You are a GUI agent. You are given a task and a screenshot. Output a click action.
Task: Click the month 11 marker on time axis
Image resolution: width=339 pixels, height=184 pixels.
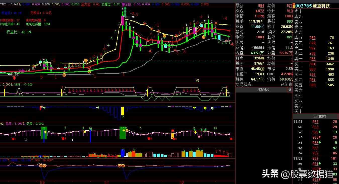pyautogui.click(x=107, y=182)
